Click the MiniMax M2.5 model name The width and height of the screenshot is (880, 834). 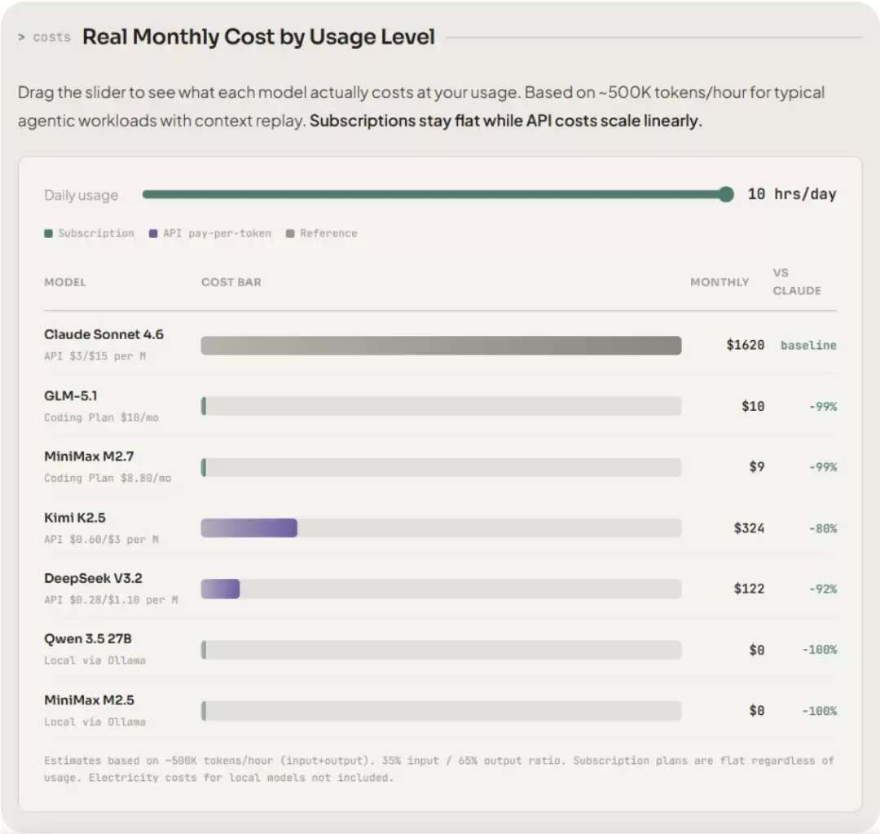point(90,699)
